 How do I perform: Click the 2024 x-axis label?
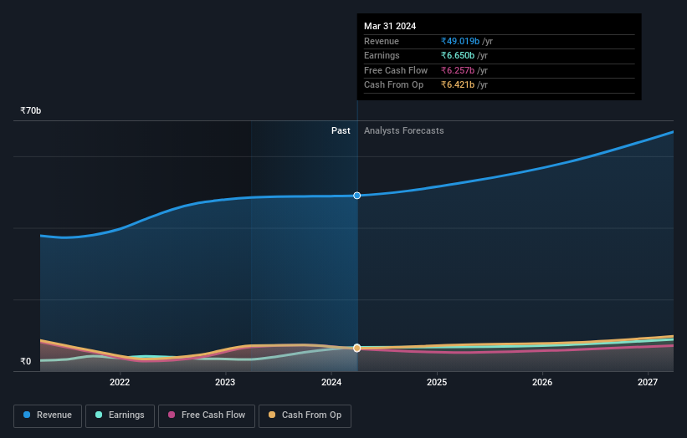pos(331,382)
